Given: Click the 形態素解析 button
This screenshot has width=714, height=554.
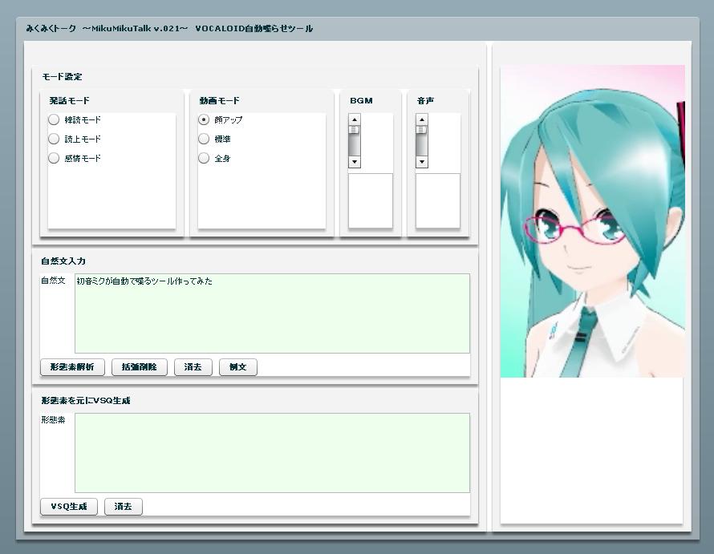Looking at the screenshot, I should pyautogui.click(x=72, y=367).
